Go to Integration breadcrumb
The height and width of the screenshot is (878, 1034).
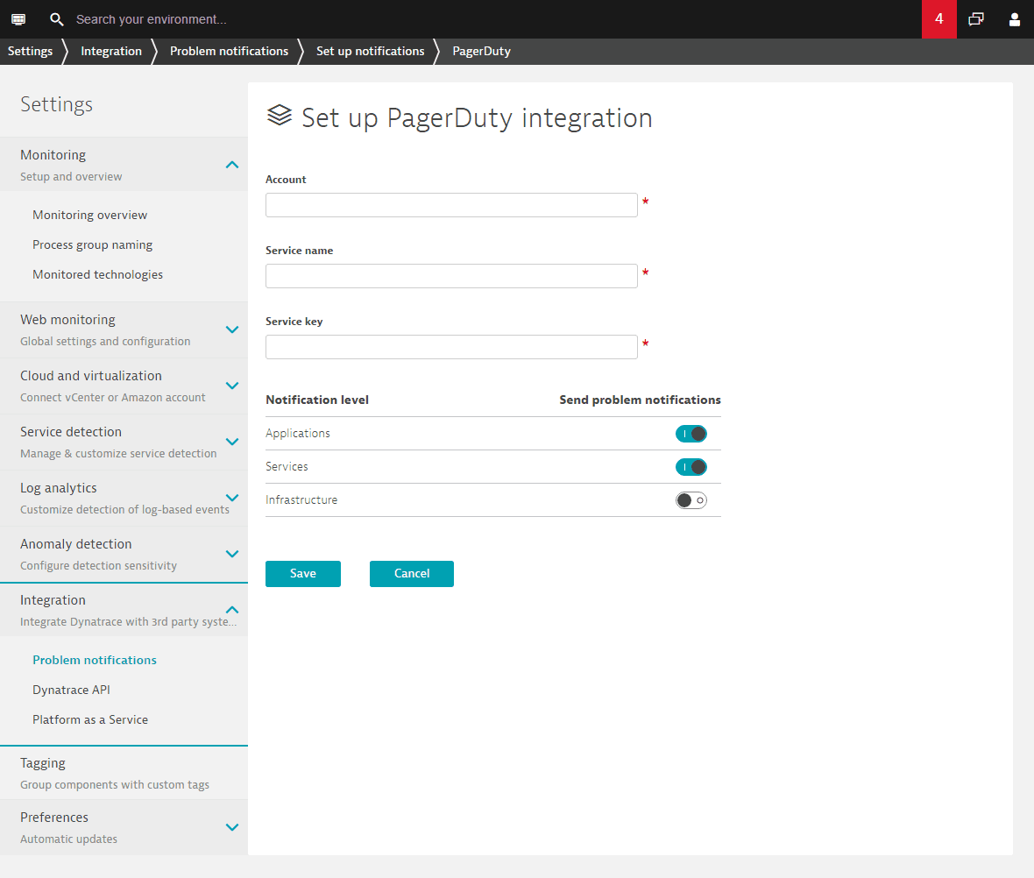coord(111,51)
